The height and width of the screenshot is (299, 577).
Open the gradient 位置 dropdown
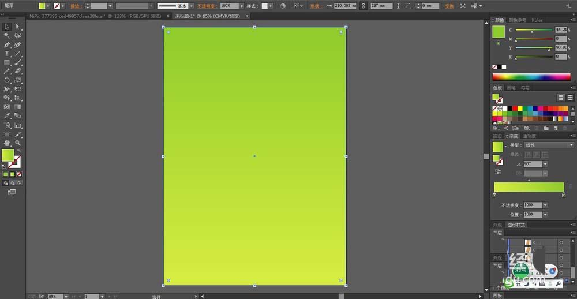[x=545, y=214]
